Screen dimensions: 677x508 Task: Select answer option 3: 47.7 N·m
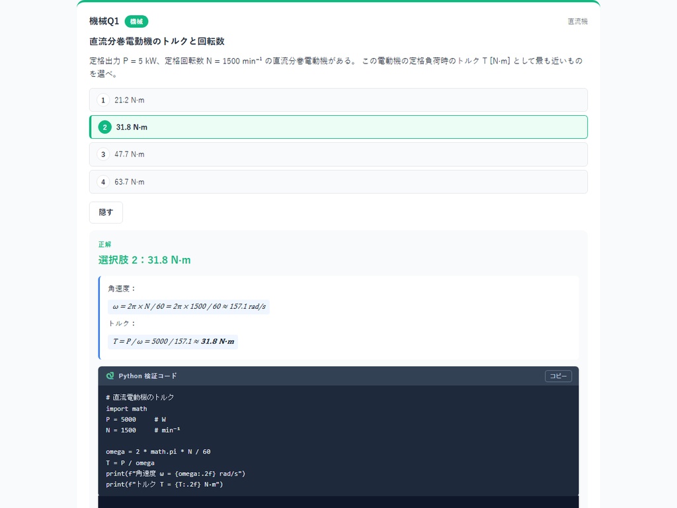coord(338,154)
